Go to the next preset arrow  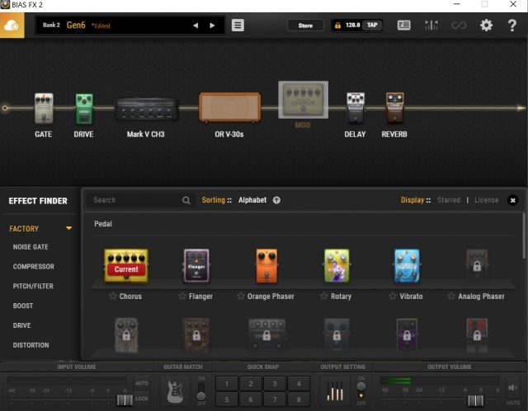[212, 26]
